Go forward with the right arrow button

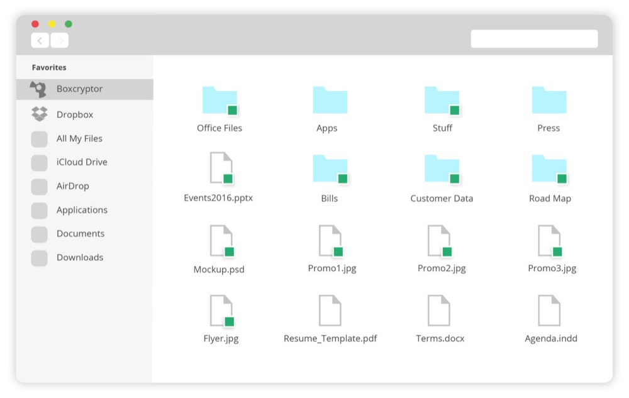click(59, 40)
